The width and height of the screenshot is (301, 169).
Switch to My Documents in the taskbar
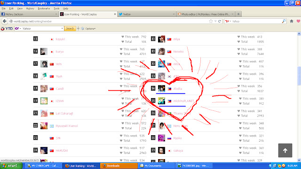tap(156, 166)
